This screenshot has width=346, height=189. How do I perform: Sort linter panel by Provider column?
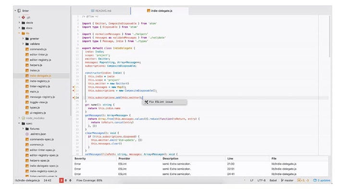point(124,159)
